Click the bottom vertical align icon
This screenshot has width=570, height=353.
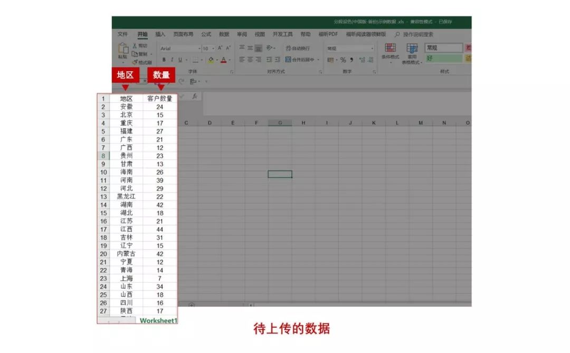point(258,47)
